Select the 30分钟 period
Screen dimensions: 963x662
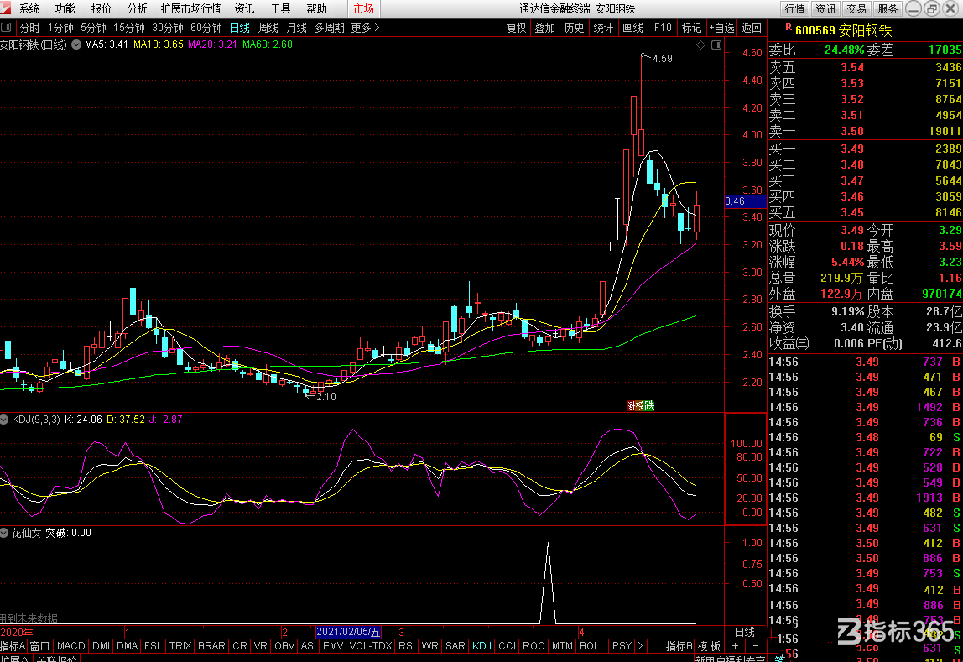tap(168, 28)
